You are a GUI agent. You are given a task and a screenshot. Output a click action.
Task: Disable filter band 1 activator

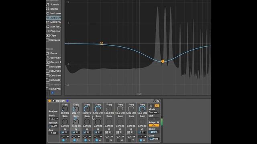pos(63,140)
